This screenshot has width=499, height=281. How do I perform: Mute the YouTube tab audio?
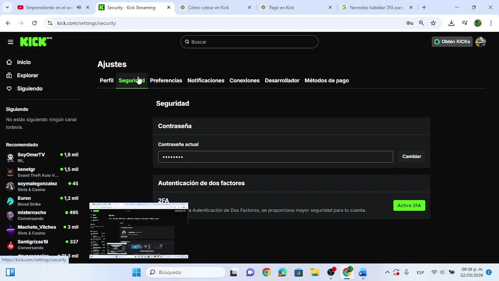click(79, 7)
